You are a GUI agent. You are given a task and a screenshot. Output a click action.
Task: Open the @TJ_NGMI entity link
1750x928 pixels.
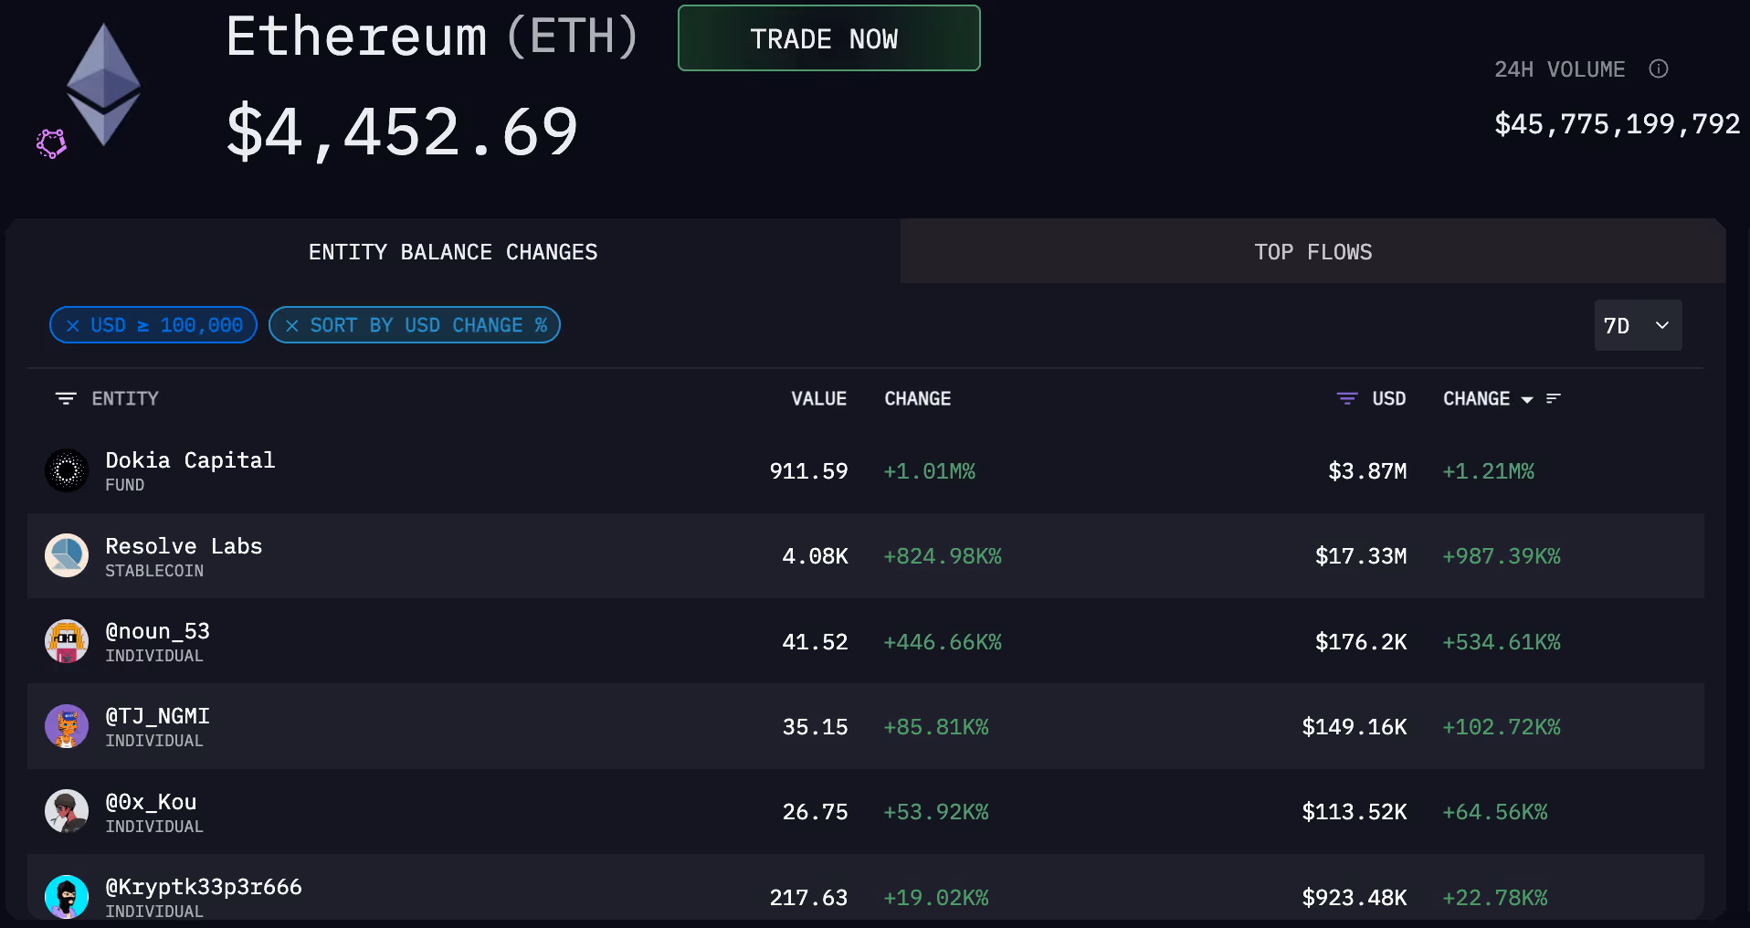point(157,716)
